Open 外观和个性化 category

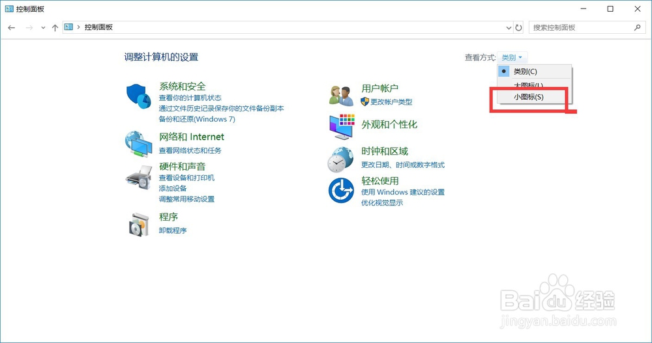click(x=389, y=124)
